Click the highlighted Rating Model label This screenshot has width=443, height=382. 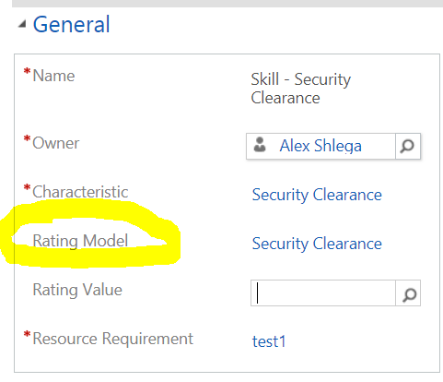[80, 241]
